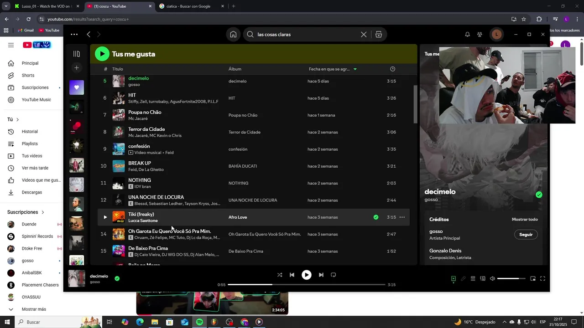Image resolution: width=584 pixels, height=328 pixels.
Task: Create a playlist with the plus icon
Action: 77,68
